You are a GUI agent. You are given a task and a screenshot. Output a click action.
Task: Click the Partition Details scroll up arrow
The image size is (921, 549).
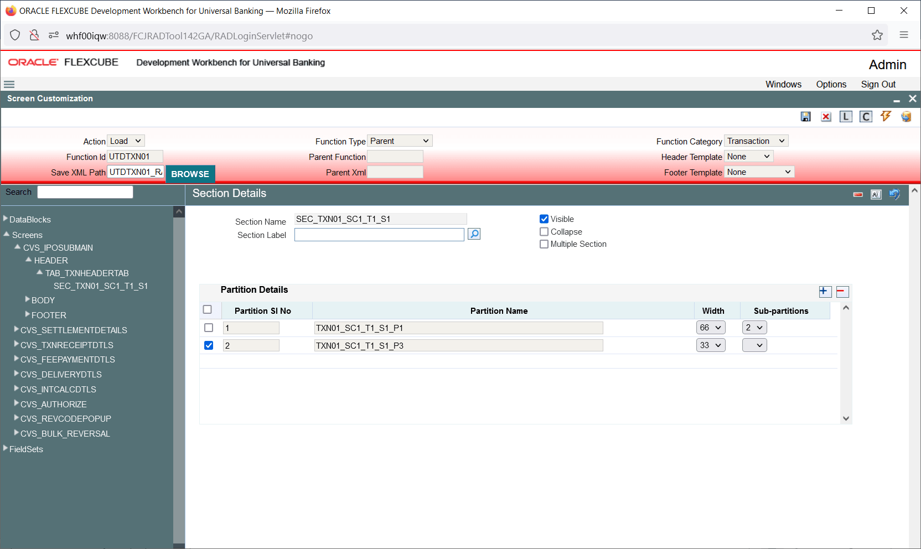[846, 308]
